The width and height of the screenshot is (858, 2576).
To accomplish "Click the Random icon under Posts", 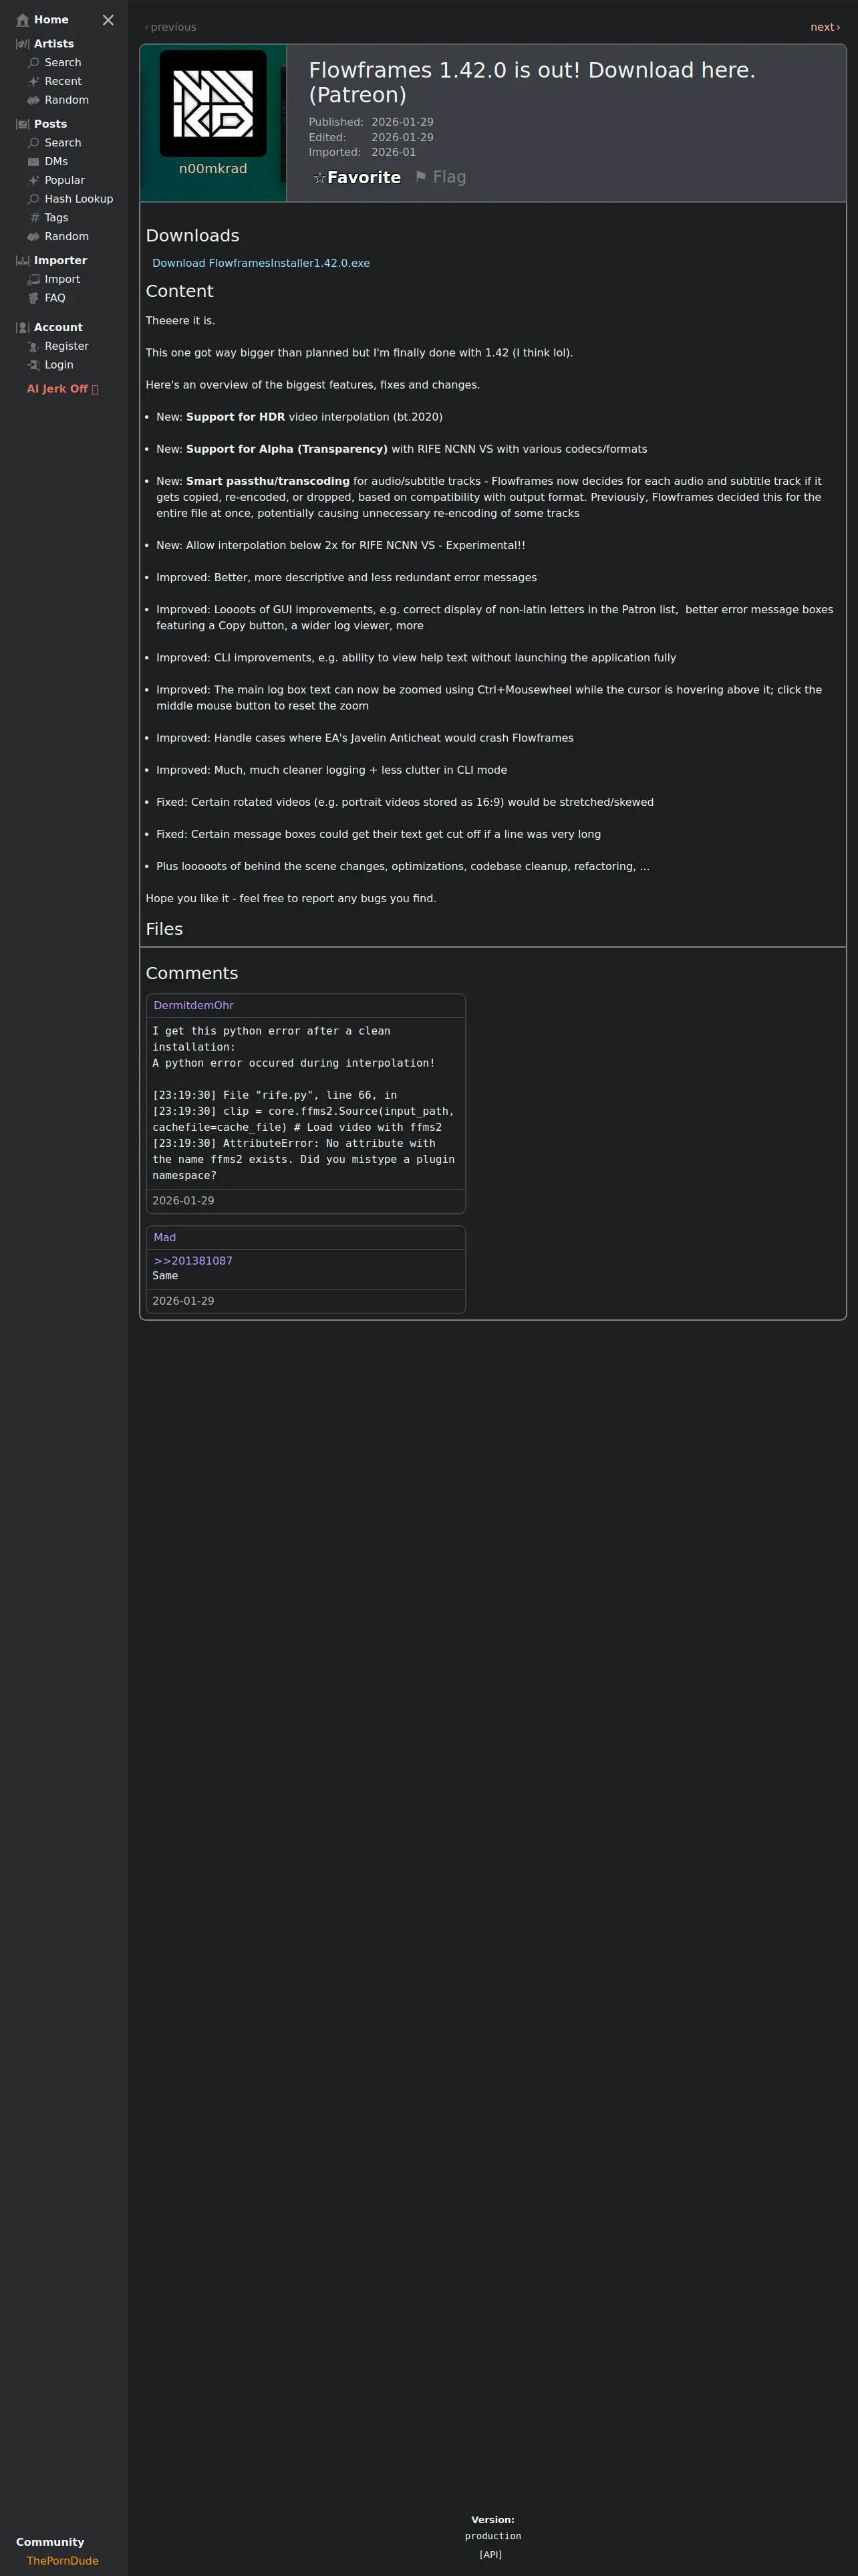I will point(34,237).
